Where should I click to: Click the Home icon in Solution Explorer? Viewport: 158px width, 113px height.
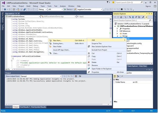click(121, 17)
